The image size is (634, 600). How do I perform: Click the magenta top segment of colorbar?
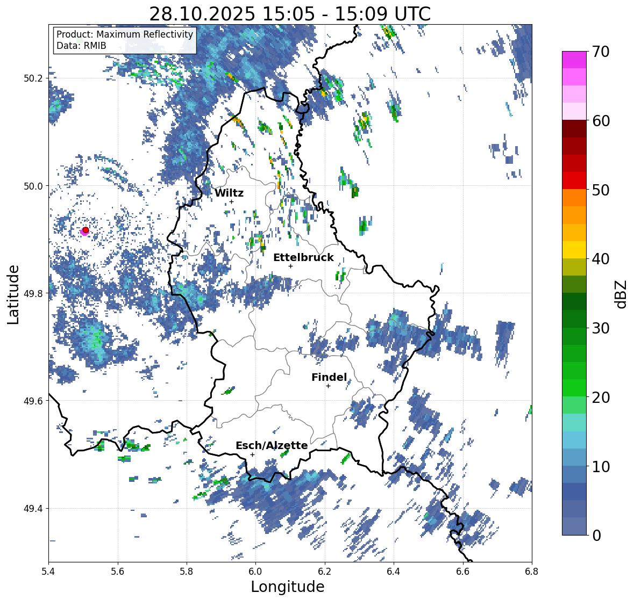click(574, 60)
